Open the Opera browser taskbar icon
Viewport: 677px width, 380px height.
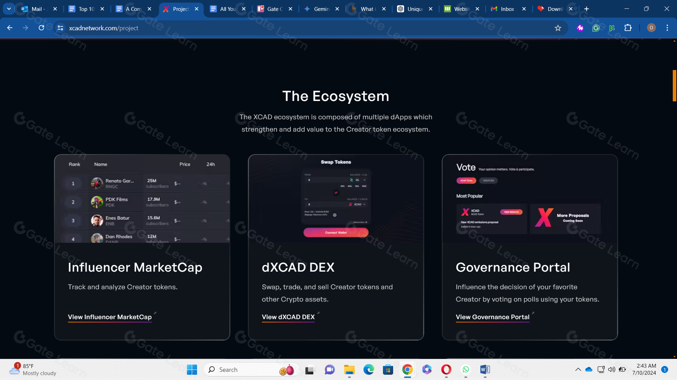tap(446, 369)
